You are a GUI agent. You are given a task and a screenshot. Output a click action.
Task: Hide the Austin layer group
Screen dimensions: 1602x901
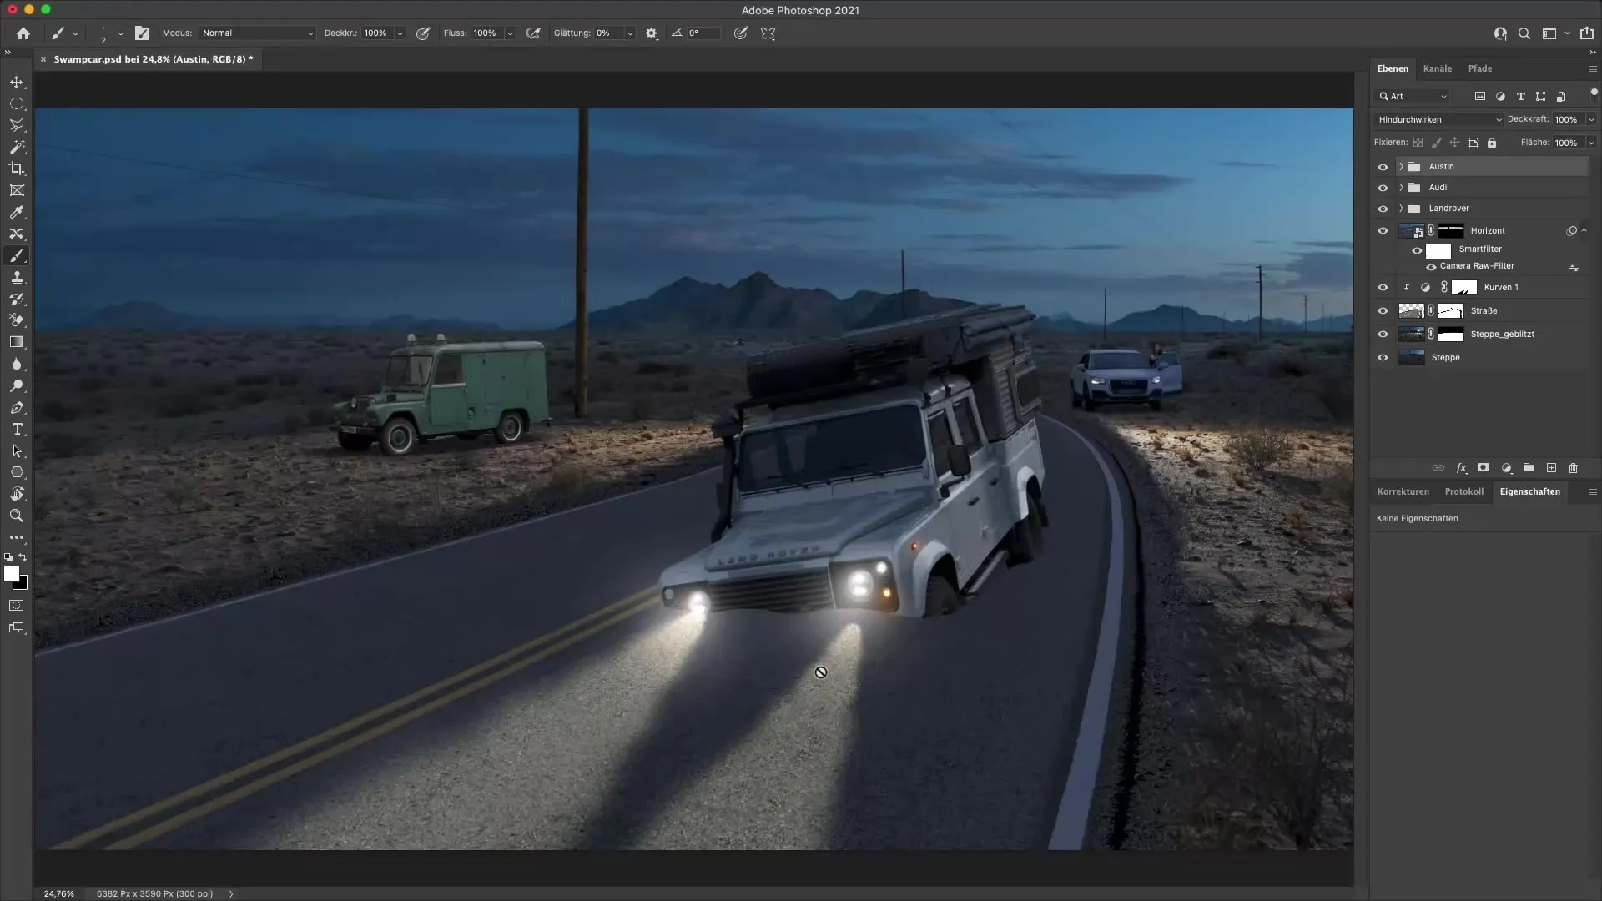tap(1383, 167)
